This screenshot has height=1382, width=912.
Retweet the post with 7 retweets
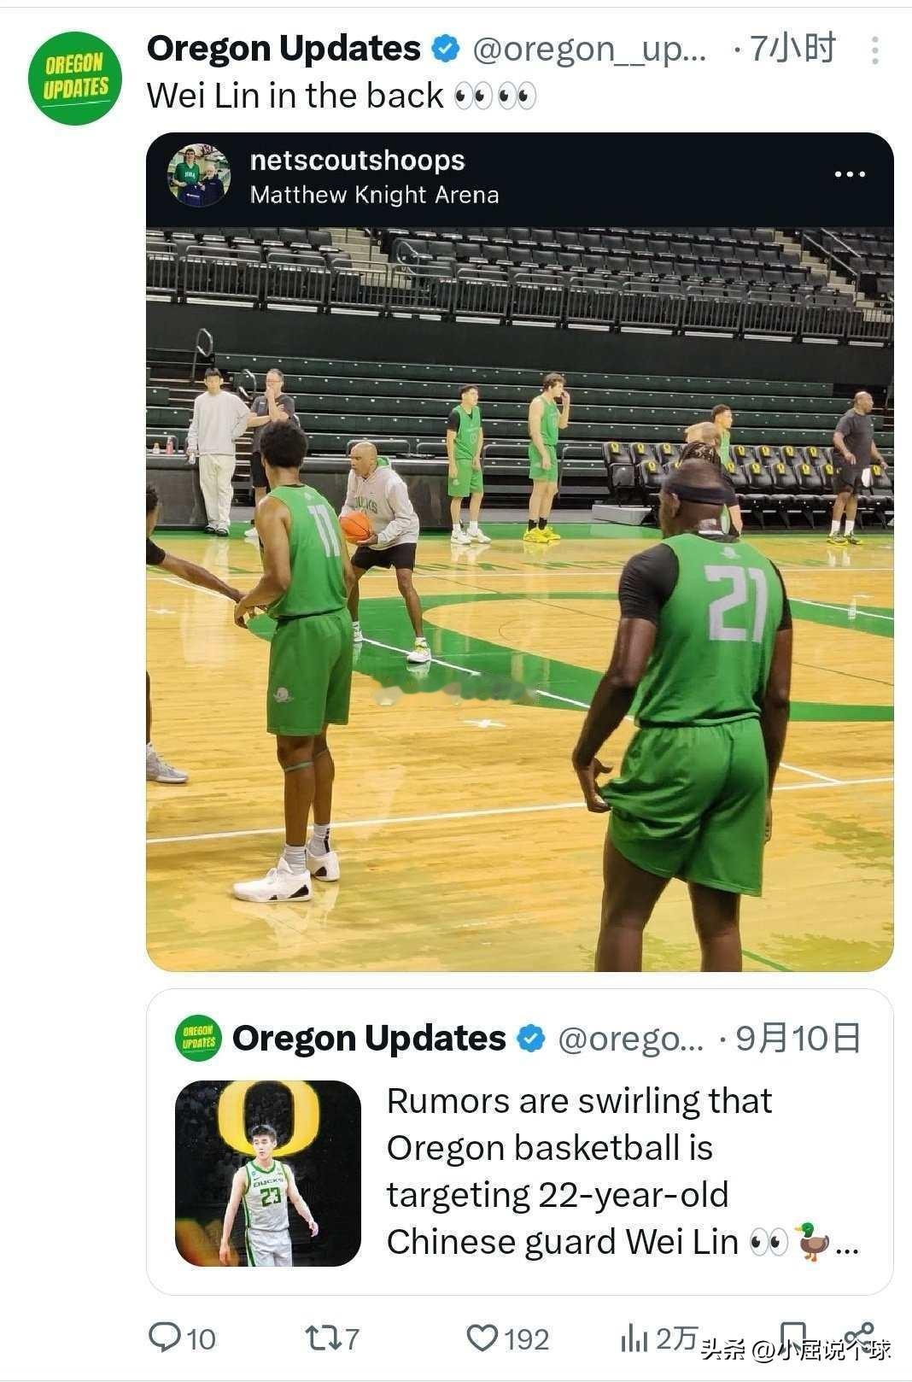tap(333, 1337)
